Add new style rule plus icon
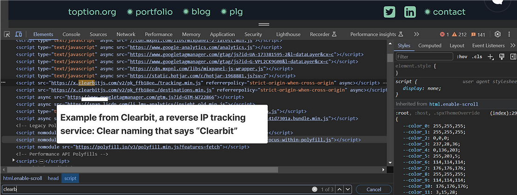The image size is (517, 195). click(490, 57)
